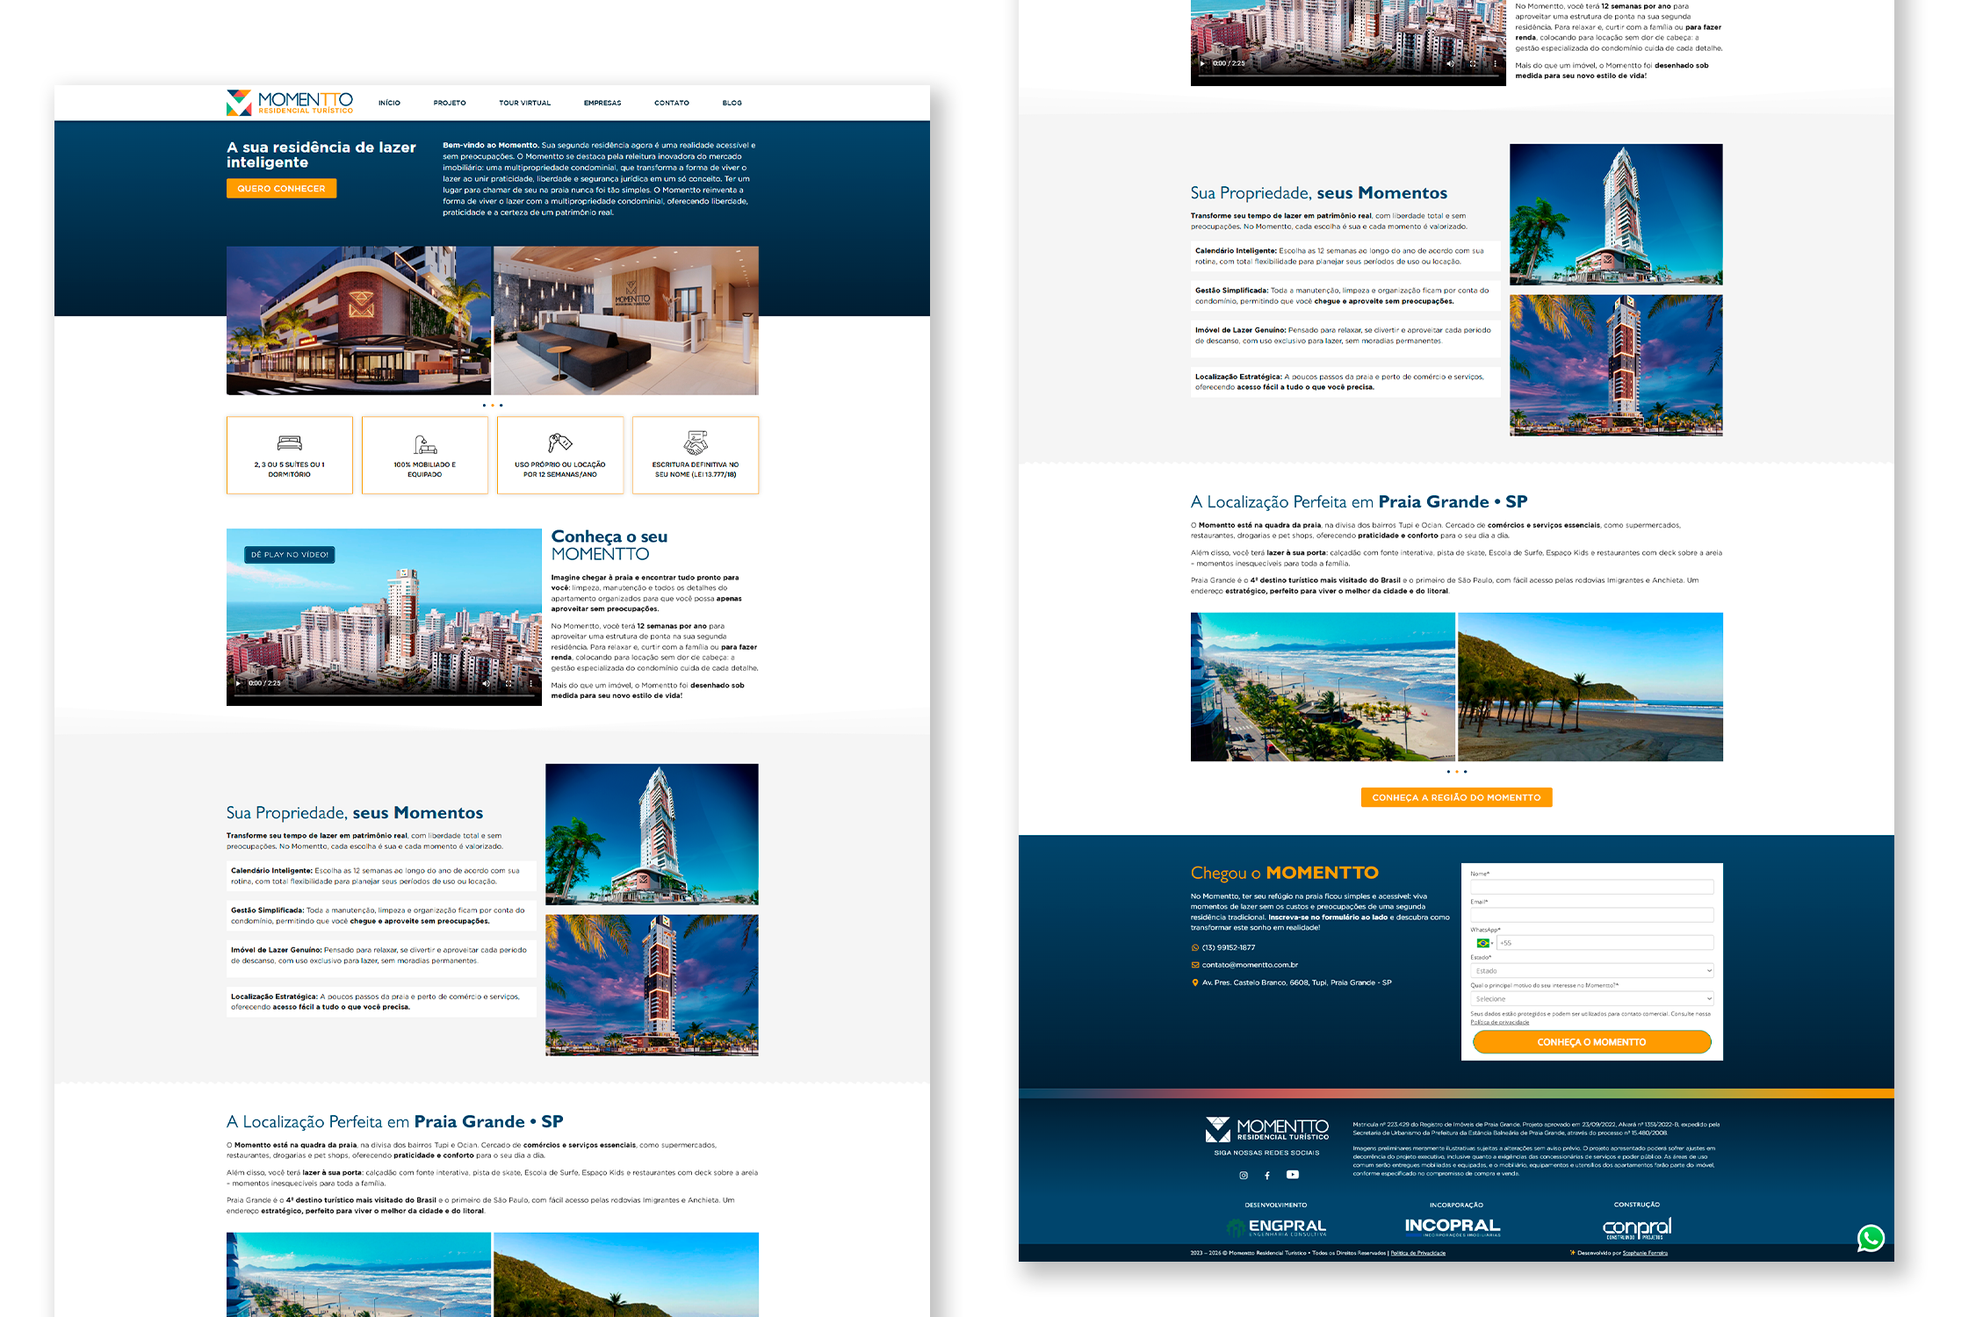Click the colorful Momentto logo in header
This screenshot has width=1976, height=1317.
pyautogui.click(x=289, y=103)
